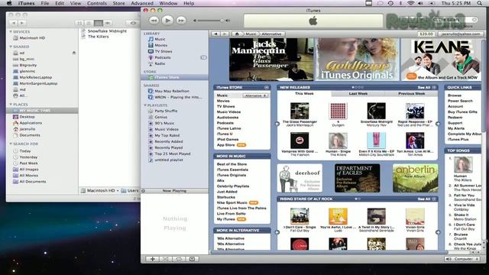The image size is (489, 275).
Task: Open the Genius playlist
Action: point(161,117)
